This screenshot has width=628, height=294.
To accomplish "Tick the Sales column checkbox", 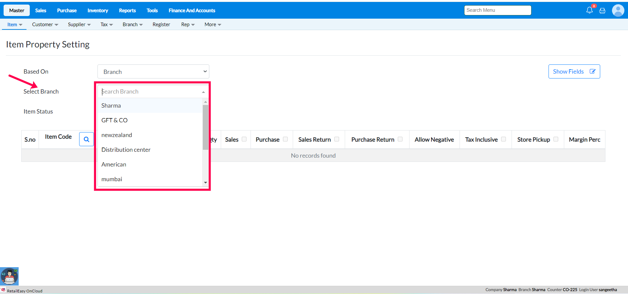I will click(x=244, y=139).
